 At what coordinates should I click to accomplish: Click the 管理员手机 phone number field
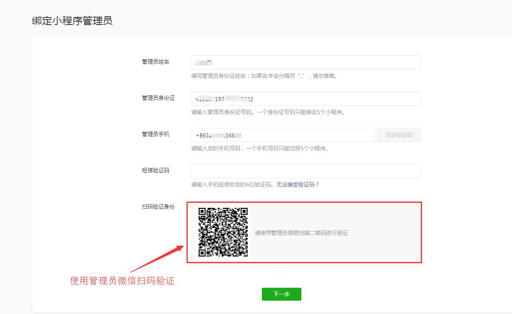283,135
